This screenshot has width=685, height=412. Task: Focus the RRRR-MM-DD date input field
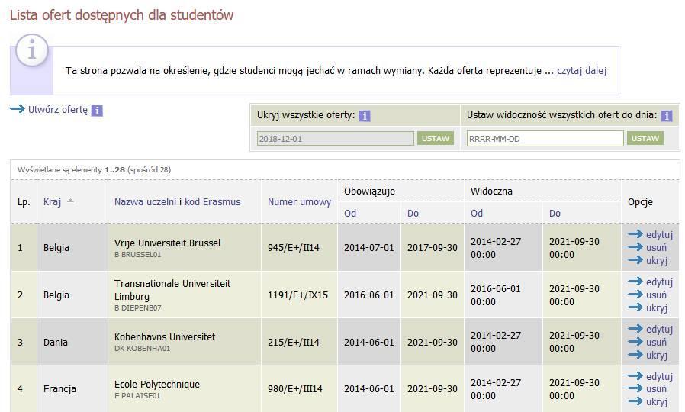click(545, 139)
